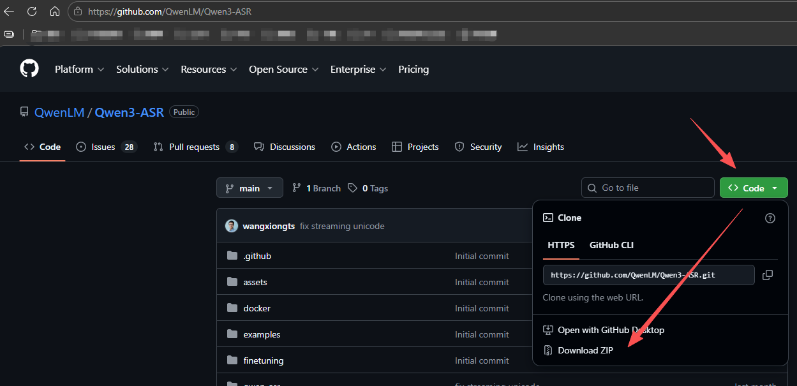
Task: View the 1 Branch link
Action: click(x=317, y=188)
